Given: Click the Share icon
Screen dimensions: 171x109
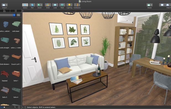Looking at the screenshot, I should pos(149,5).
